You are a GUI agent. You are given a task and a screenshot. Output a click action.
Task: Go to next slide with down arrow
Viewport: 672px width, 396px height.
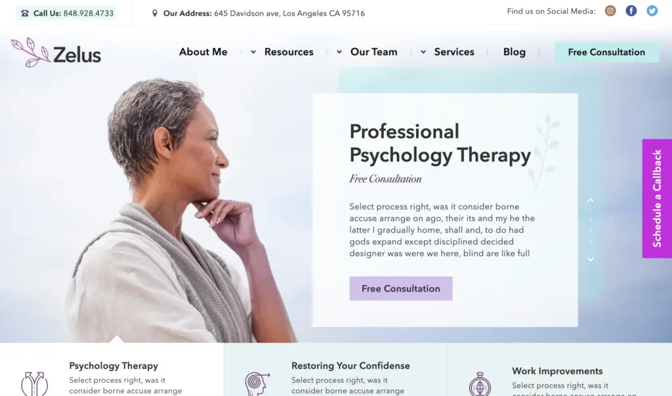590,259
